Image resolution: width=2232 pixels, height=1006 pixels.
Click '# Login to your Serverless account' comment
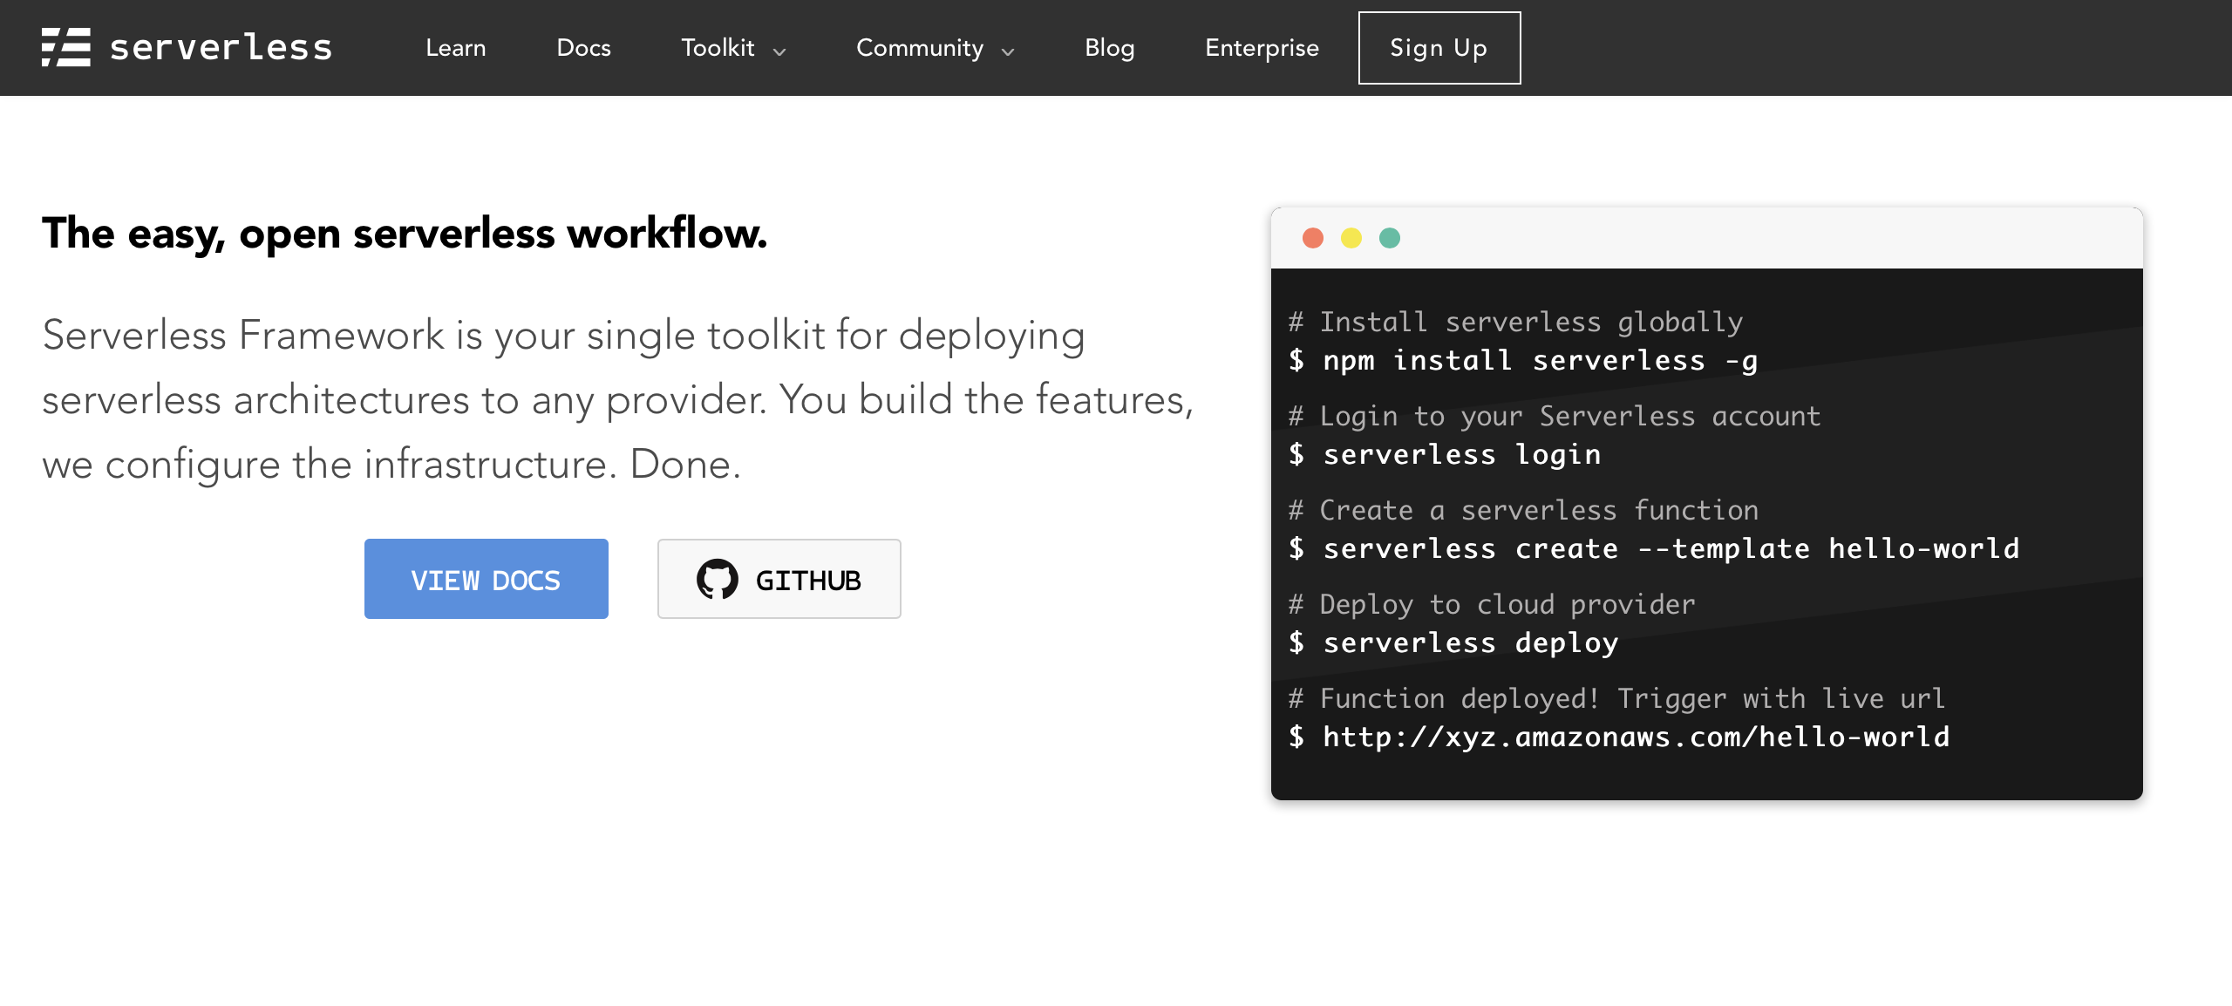(1555, 417)
